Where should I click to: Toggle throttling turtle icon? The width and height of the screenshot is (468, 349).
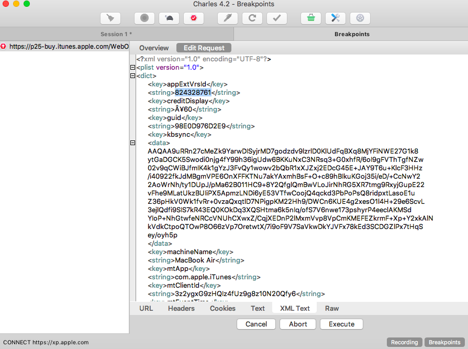169,18
